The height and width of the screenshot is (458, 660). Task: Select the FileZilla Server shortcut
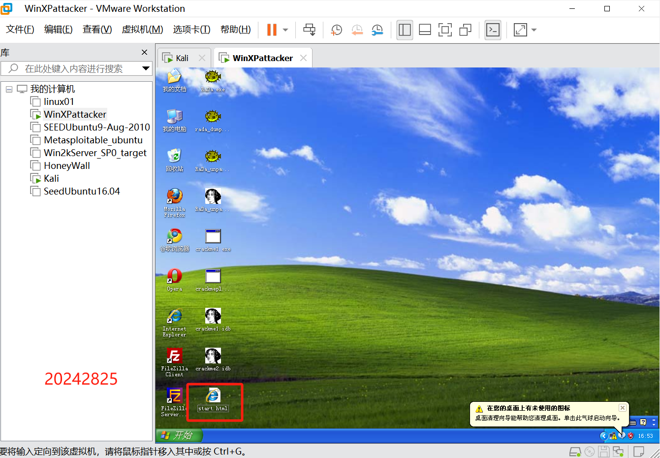[175, 402]
